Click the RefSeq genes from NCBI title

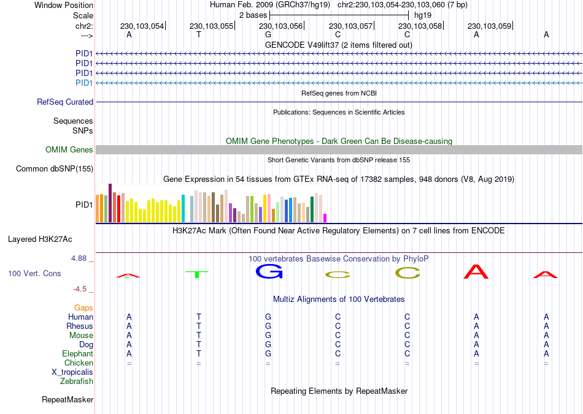point(339,93)
